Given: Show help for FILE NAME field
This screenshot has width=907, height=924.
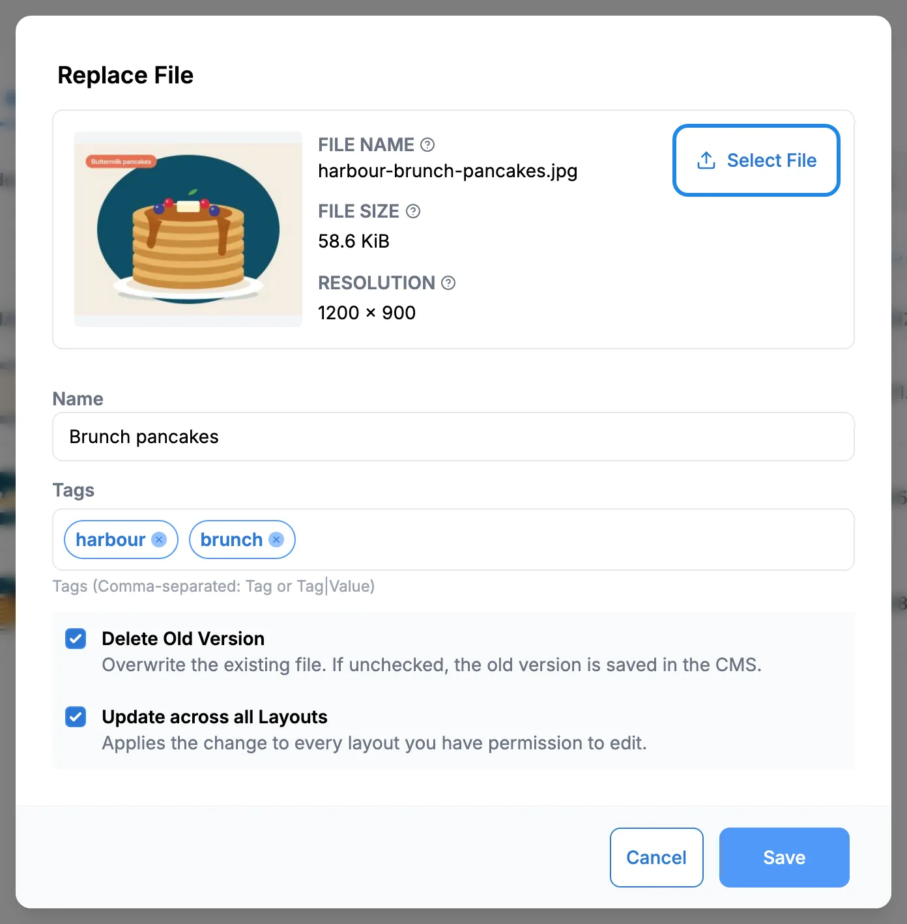Looking at the screenshot, I should tap(427, 145).
